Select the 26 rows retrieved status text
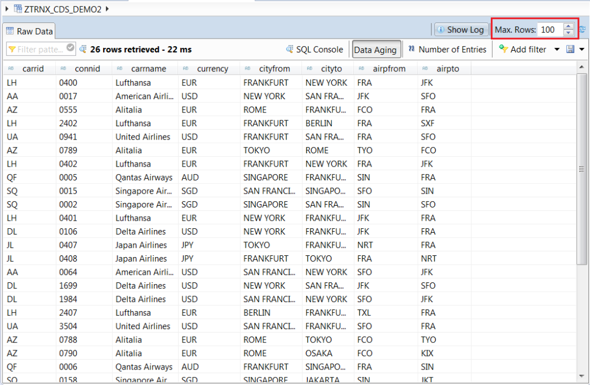Viewport: 590px width, 385px height. (x=141, y=50)
